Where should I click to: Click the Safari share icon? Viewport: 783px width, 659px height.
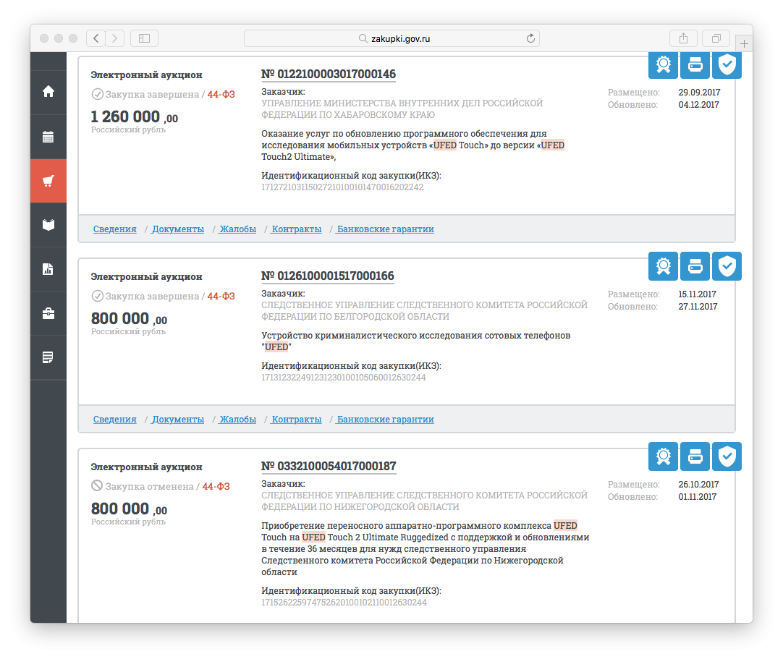(683, 38)
